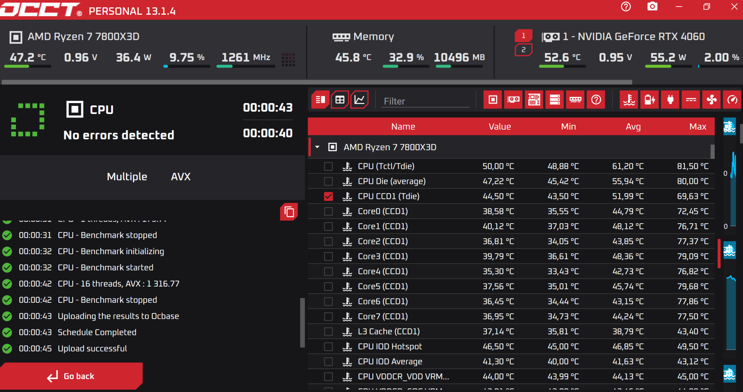743x392 pixels.
Task: Click the horizontal scrollbar under hardware summary
Action: coord(317,82)
